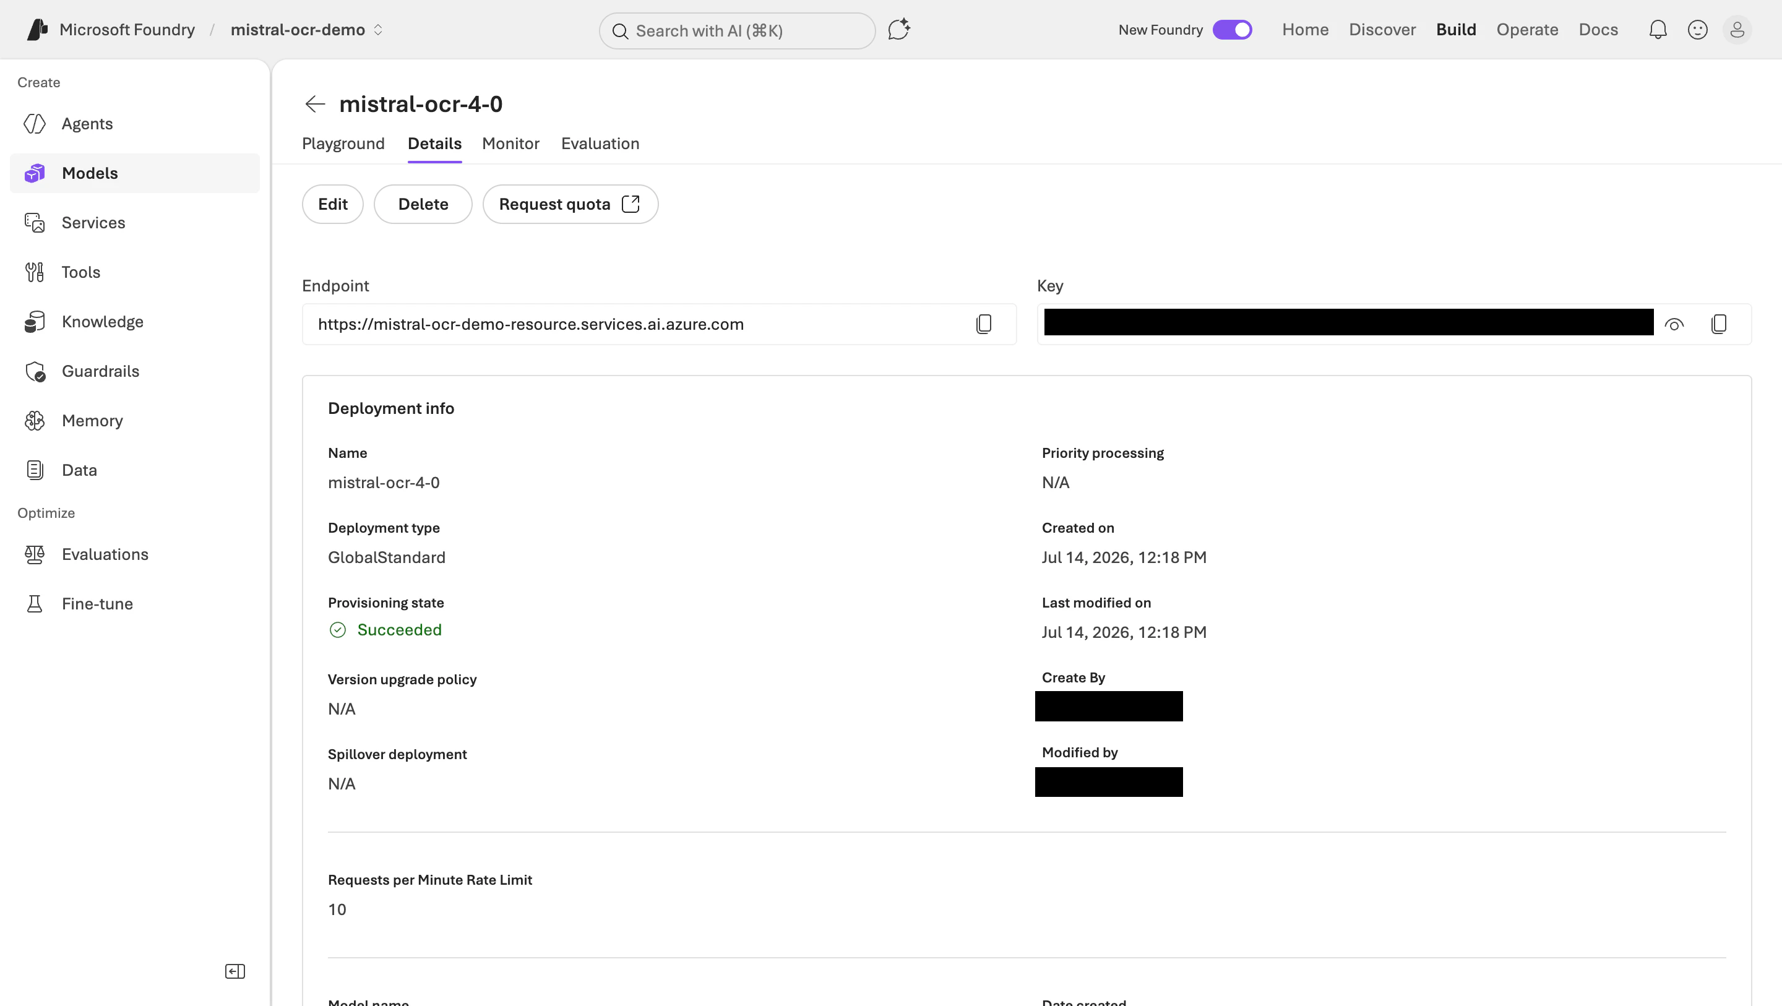Open Guardrails in the sidebar
Viewport: 1782px width, 1006px height.
[135, 372]
